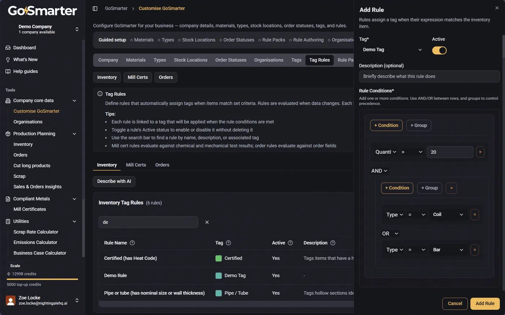Collapse the Company core data section
The height and width of the screenshot is (315, 505).
point(74,101)
